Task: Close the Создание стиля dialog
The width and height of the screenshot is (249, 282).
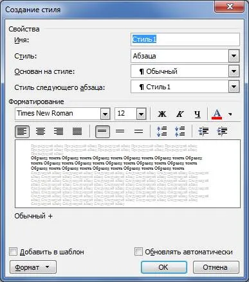Action: (x=230, y=6)
